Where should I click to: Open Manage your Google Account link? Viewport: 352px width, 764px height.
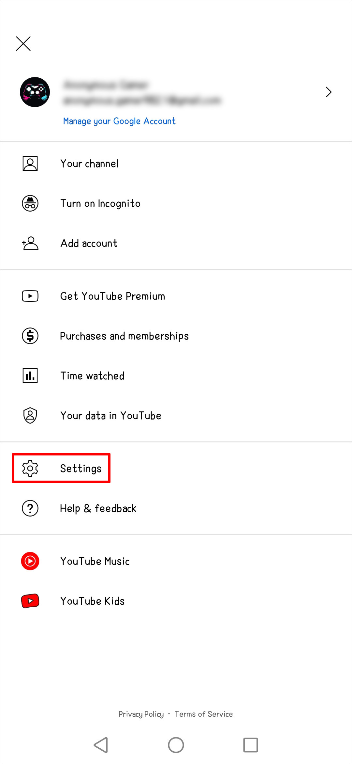[x=119, y=121]
